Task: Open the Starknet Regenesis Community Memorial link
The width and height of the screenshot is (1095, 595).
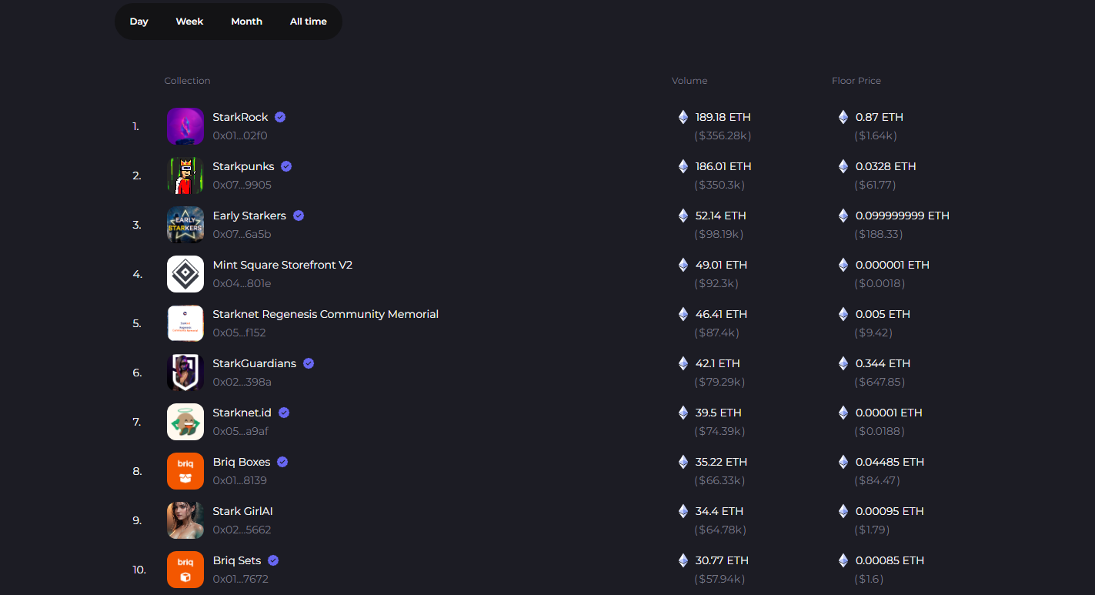Action: [325, 314]
